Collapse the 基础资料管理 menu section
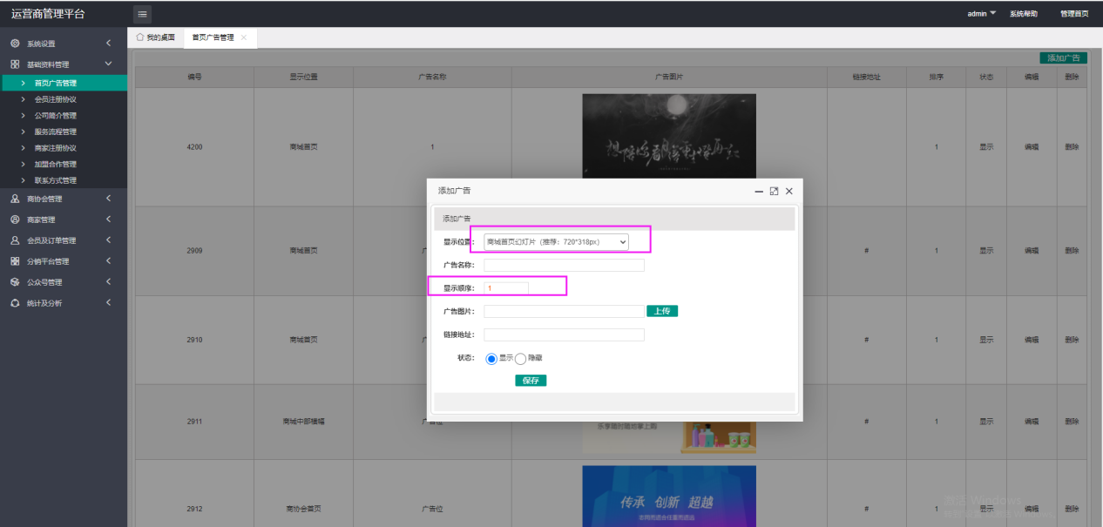The height and width of the screenshot is (527, 1103). 108,64
